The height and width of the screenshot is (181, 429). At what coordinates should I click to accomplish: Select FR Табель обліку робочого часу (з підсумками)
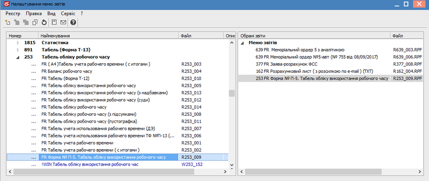[118, 114]
